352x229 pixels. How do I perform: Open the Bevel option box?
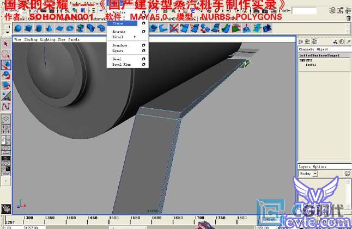pyautogui.click(x=144, y=59)
